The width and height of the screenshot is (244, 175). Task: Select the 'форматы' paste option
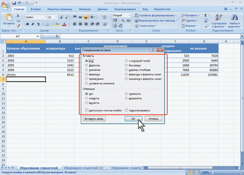click(87, 75)
